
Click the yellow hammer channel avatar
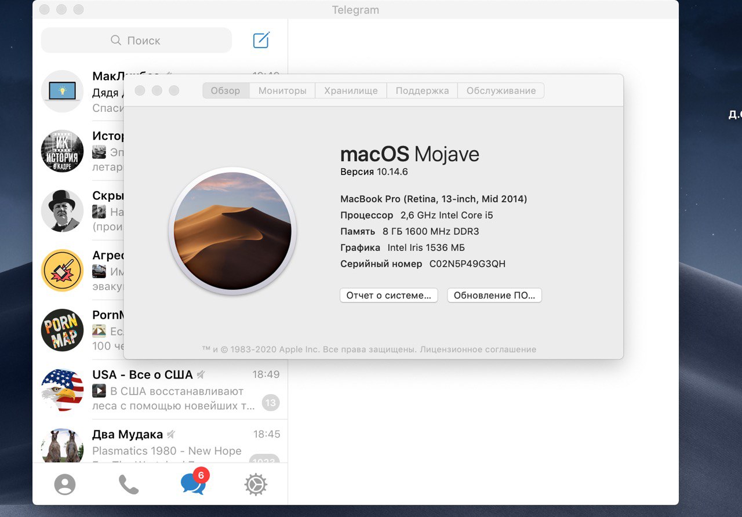[x=63, y=270]
